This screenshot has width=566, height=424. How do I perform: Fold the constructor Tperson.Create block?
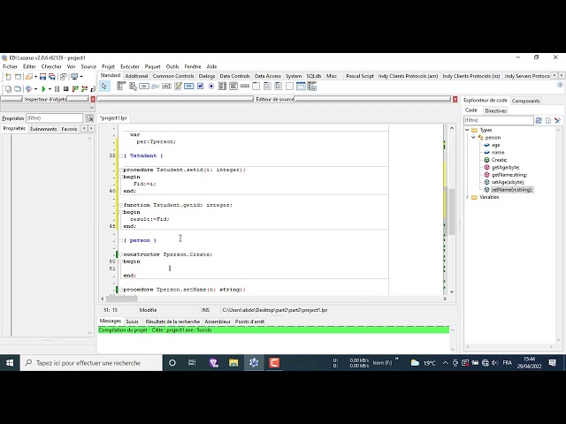coord(121,254)
